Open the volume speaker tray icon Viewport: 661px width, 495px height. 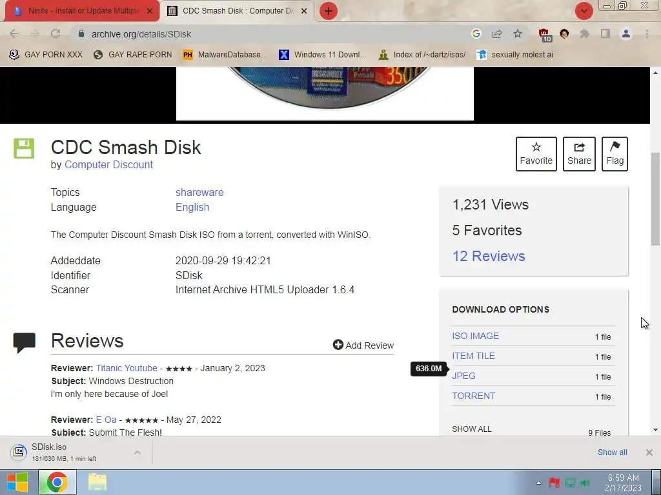[x=585, y=483]
